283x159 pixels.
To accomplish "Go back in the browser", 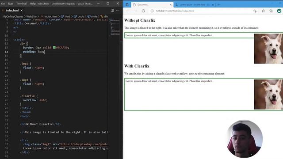I will pos(128,11).
